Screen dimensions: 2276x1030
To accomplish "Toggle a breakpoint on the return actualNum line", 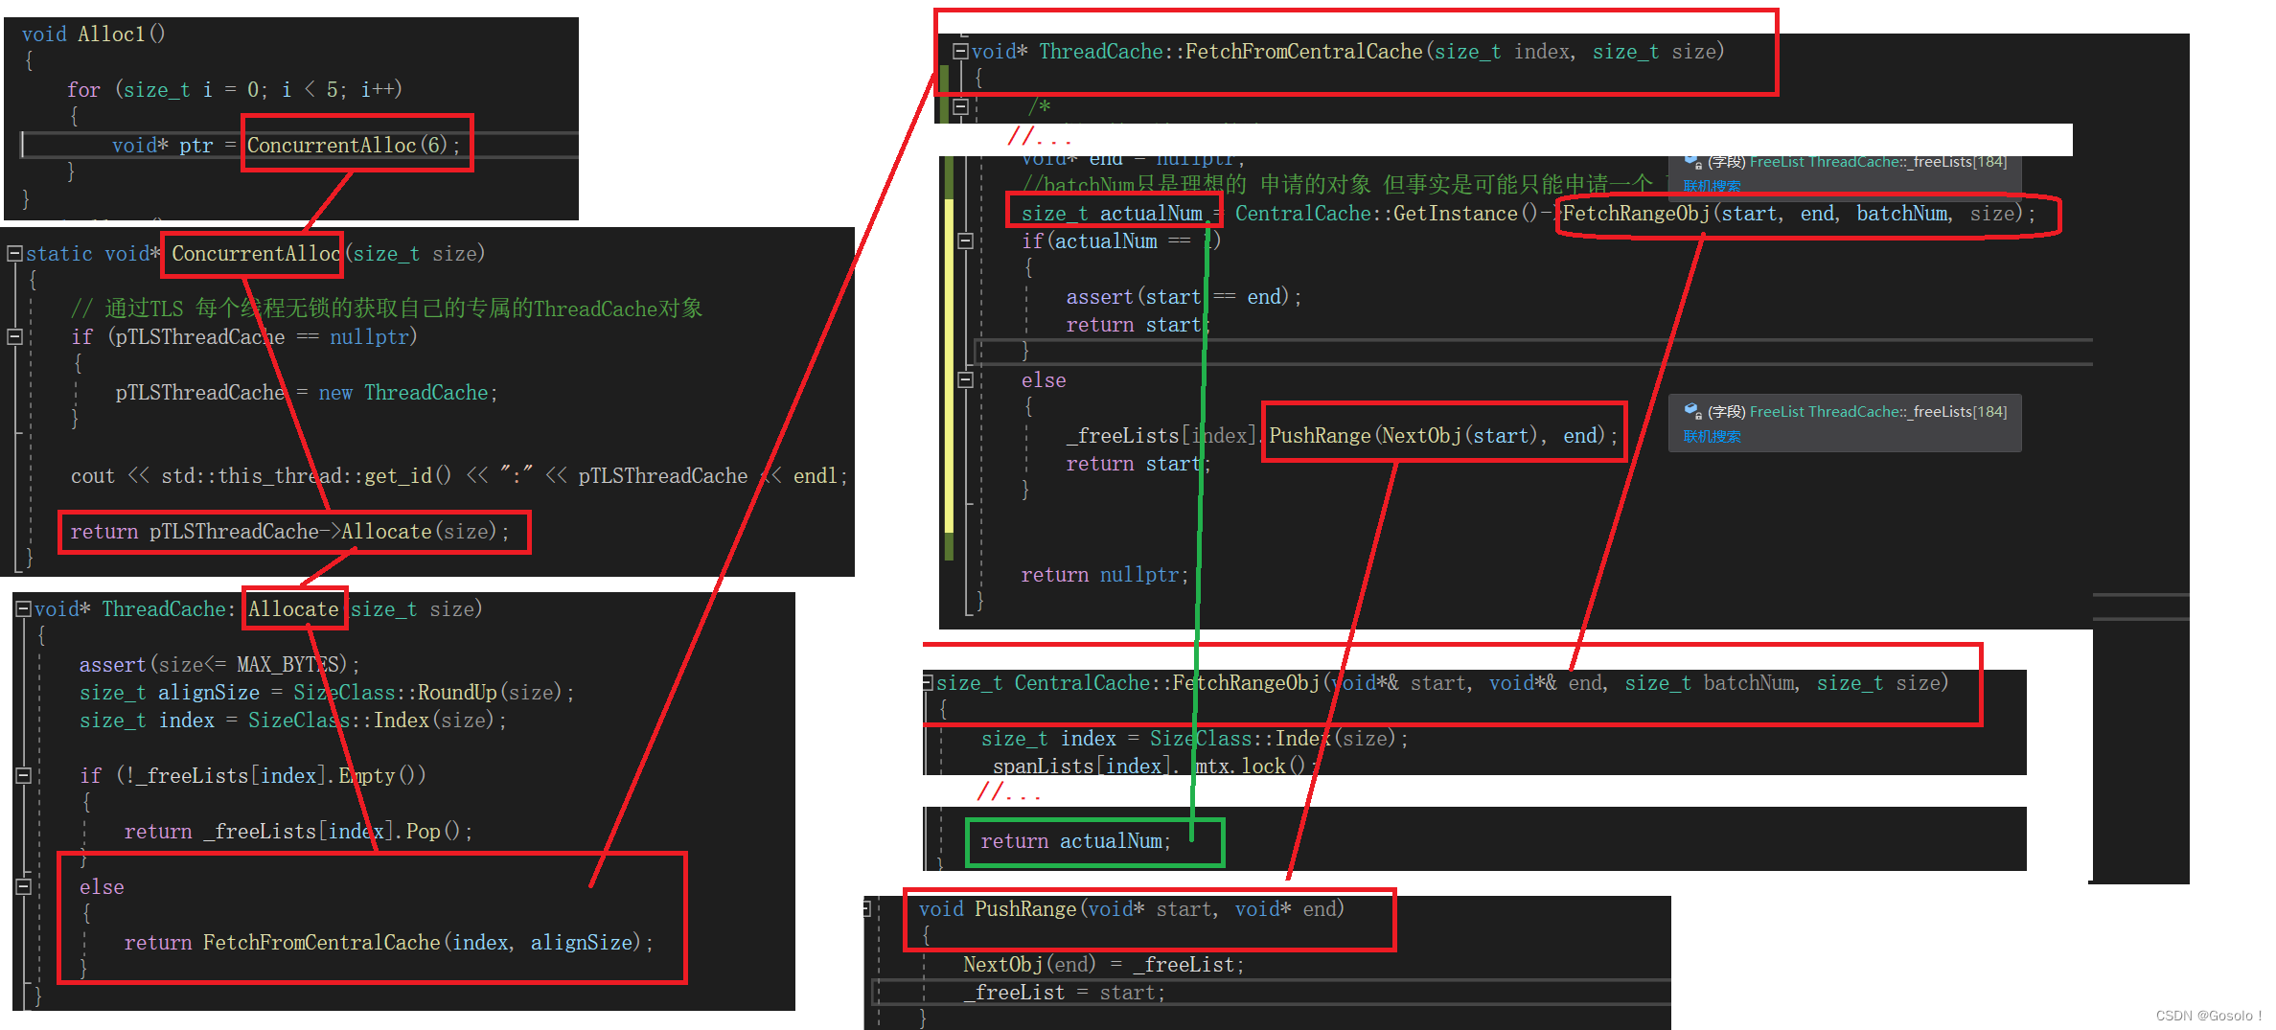I will (934, 841).
